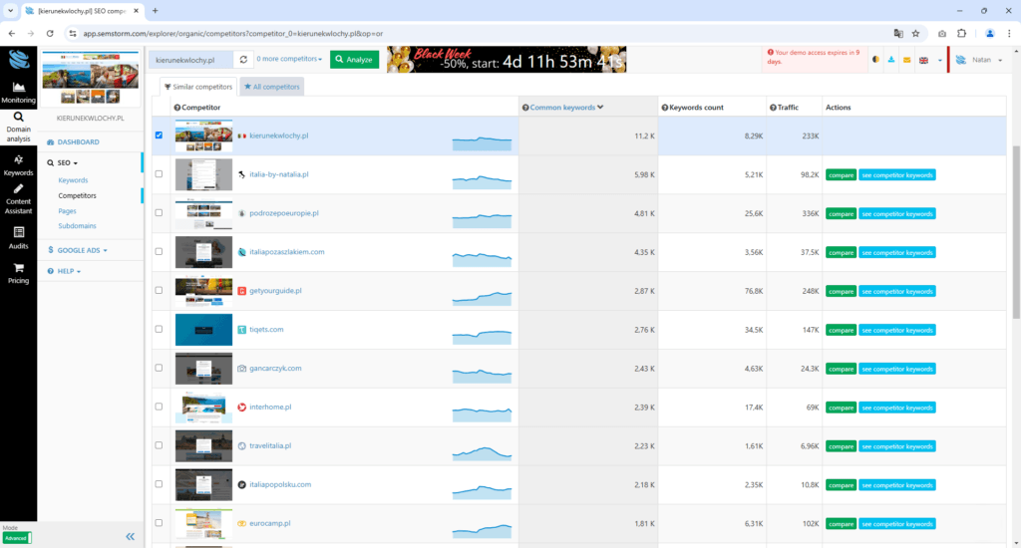Open the italiapopolsku.com competitor link
The height and width of the screenshot is (548, 1021).
(x=280, y=484)
